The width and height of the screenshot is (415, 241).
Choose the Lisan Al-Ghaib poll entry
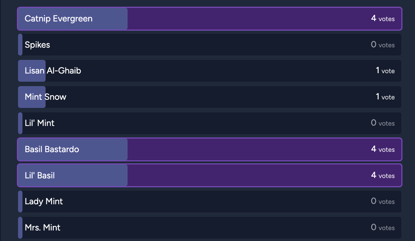pyautogui.click(x=210, y=71)
